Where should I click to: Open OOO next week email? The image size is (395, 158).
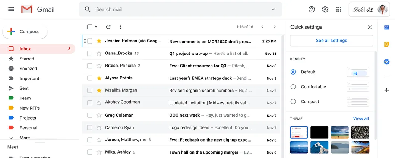pyautogui.click(x=181, y=115)
